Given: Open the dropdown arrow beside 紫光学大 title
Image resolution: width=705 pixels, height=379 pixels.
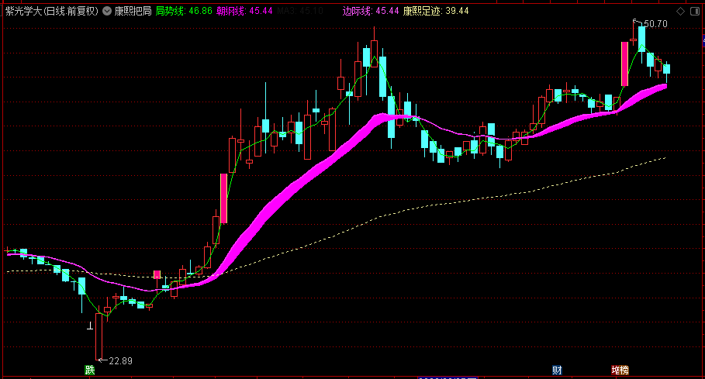Looking at the screenshot, I should pos(107,11).
